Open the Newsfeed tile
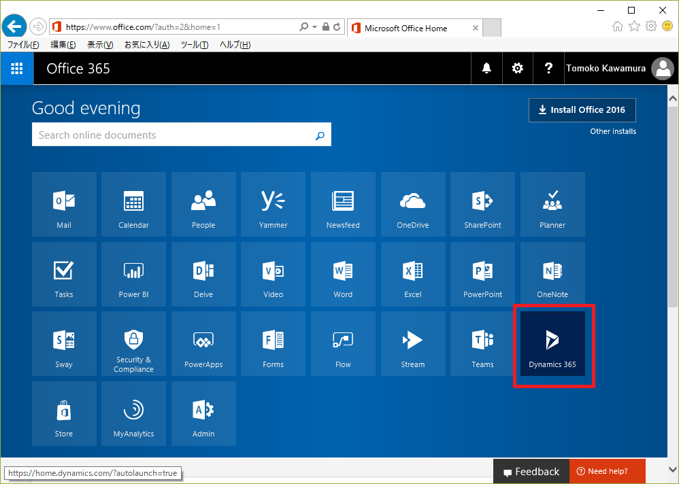 [x=343, y=204]
